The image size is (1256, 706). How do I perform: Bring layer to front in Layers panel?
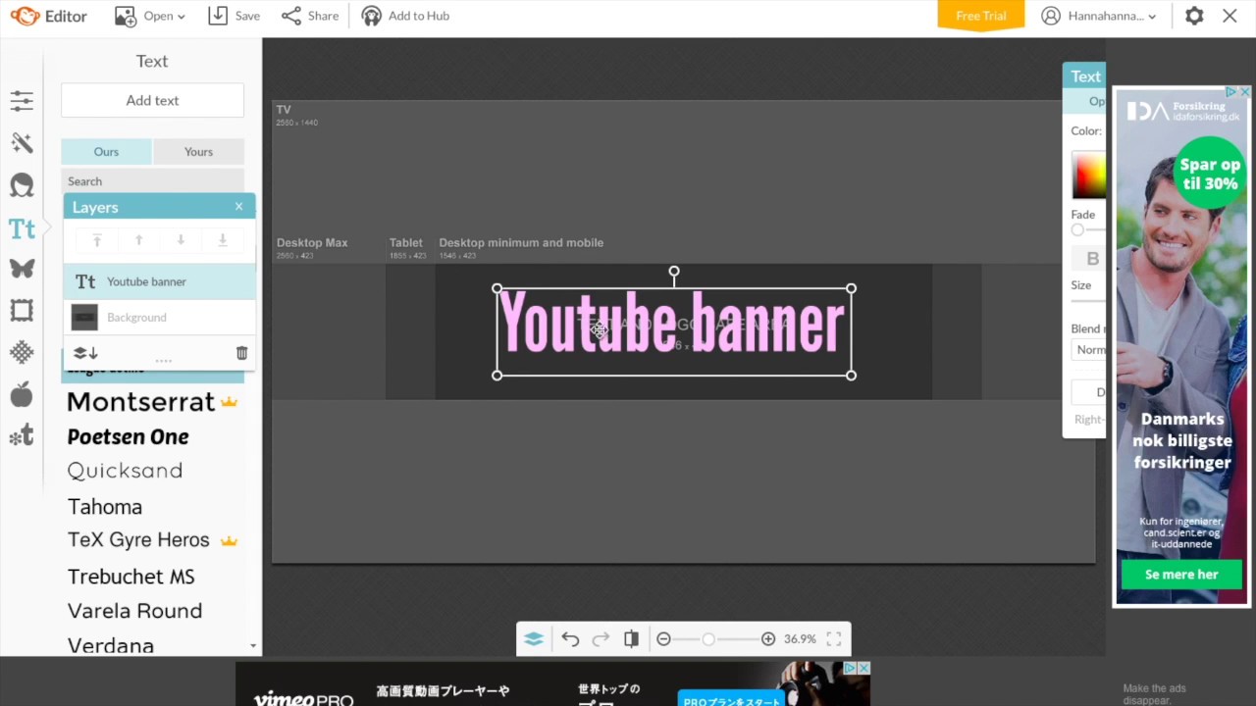pos(97,240)
